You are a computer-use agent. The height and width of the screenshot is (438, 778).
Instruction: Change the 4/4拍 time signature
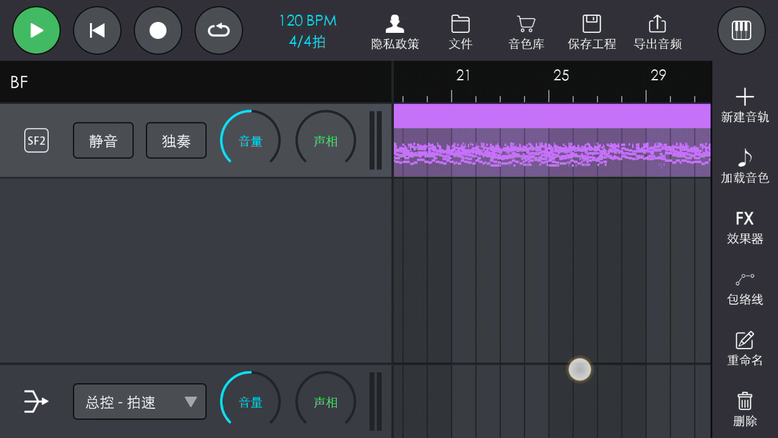308,41
